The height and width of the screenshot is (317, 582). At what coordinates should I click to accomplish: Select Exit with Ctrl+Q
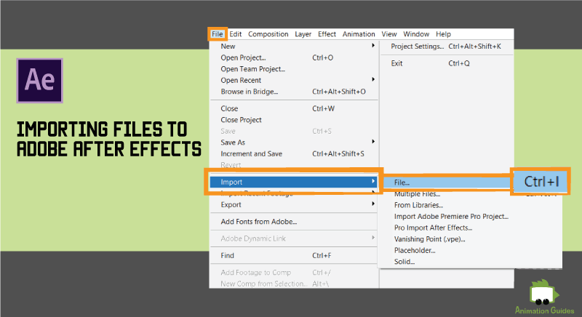tap(447, 63)
